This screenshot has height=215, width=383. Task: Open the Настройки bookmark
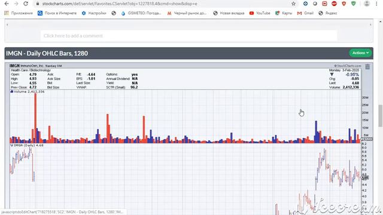point(94,13)
